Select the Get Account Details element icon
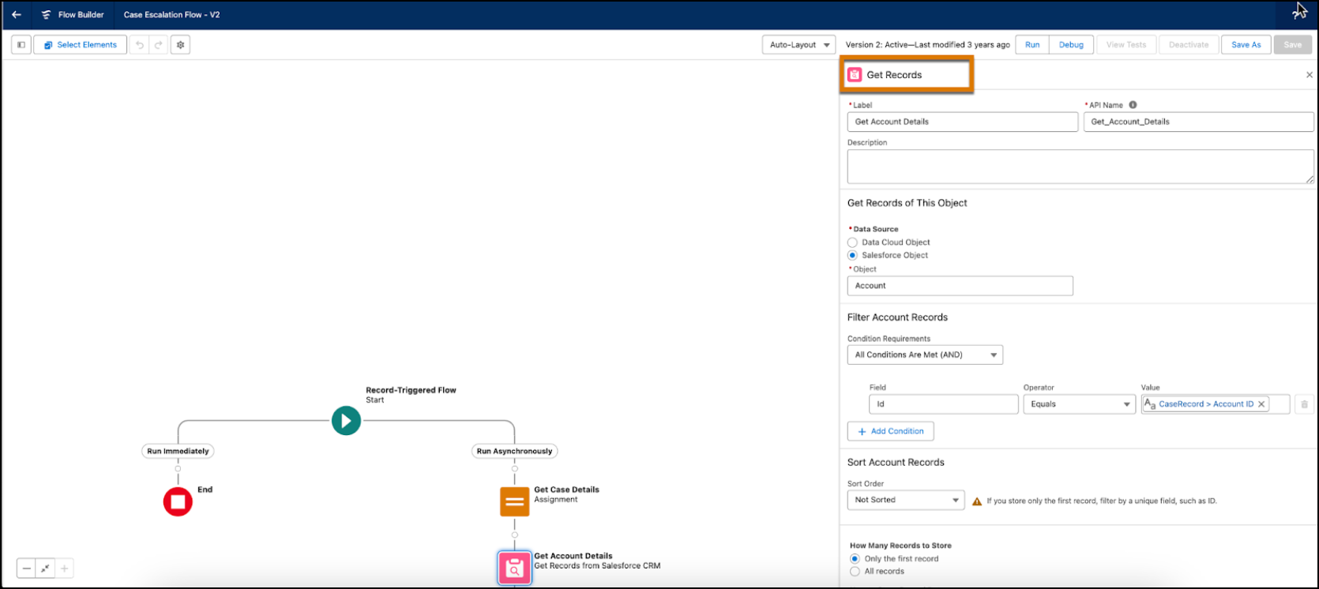This screenshot has height=589, width=1319. point(515,568)
